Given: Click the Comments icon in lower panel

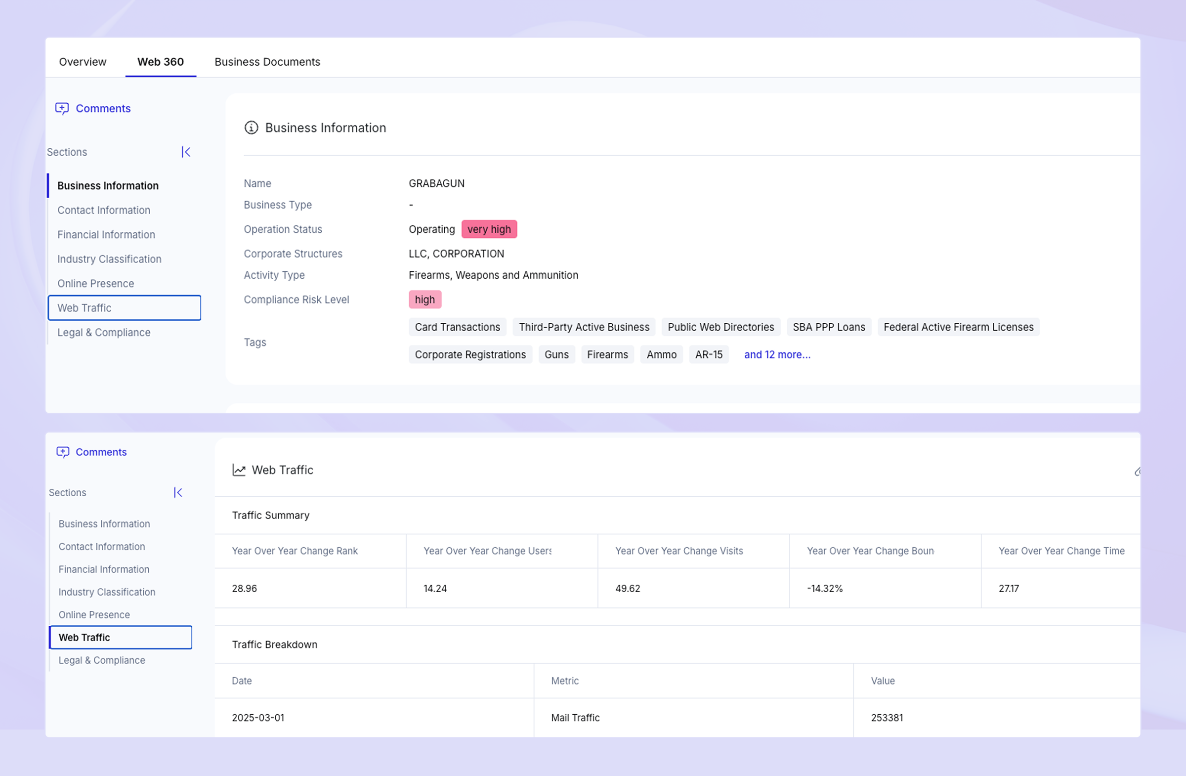Looking at the screenshot, I should click(x=63, y=452).
